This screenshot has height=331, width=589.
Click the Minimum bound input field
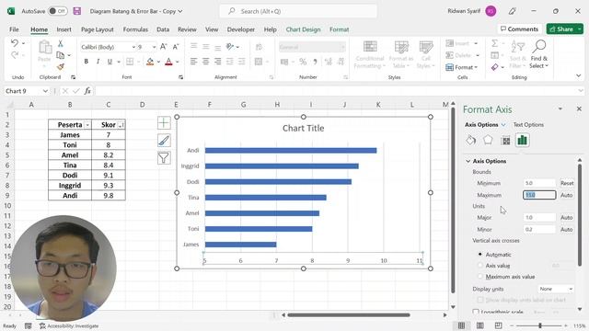(x=539, y=183)
